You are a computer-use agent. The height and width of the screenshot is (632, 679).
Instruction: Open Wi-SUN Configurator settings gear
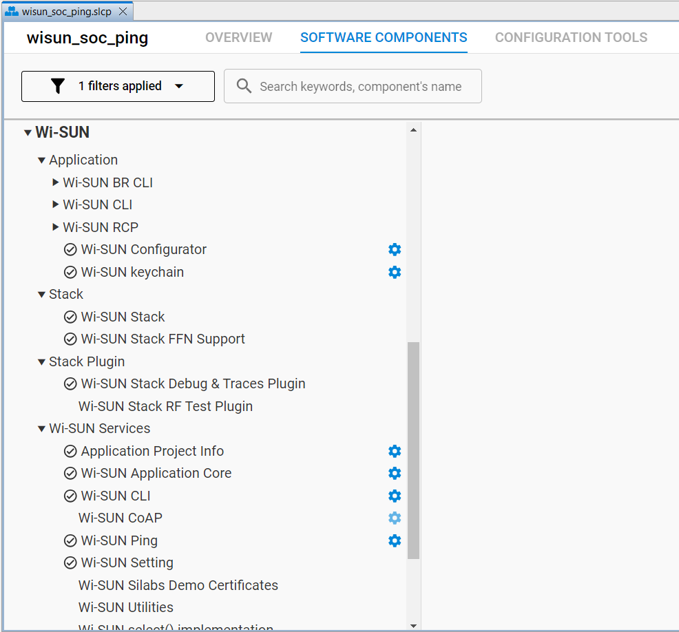coord(395,249)
